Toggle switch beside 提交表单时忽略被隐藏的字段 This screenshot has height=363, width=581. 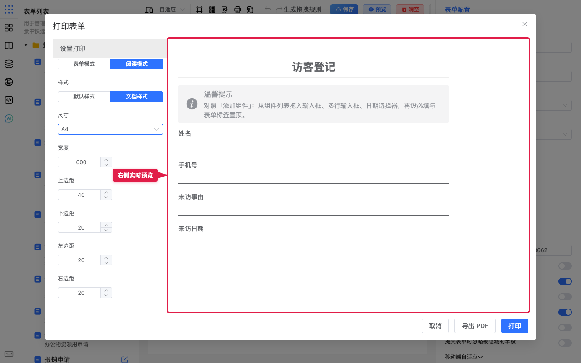click(x=565, y=343)
